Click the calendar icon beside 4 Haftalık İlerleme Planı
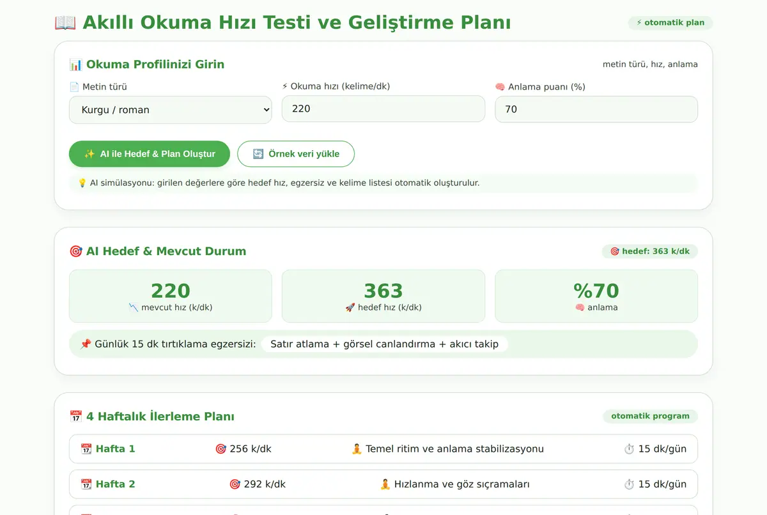Screen dimensions: 767x515 (x=75, y=417)
